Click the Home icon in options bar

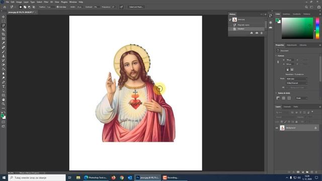click(x=5, y=7)
